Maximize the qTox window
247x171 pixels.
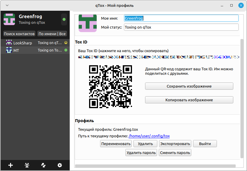232,5
